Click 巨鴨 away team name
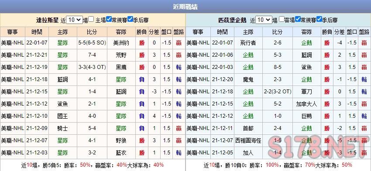Screen dimensions: 371x171 point(307,116)
